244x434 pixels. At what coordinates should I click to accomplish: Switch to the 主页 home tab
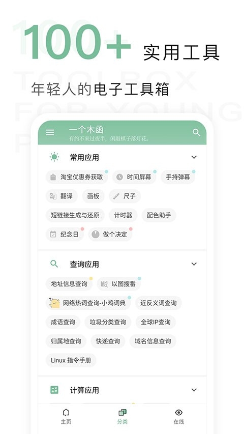tap(66, 417)
